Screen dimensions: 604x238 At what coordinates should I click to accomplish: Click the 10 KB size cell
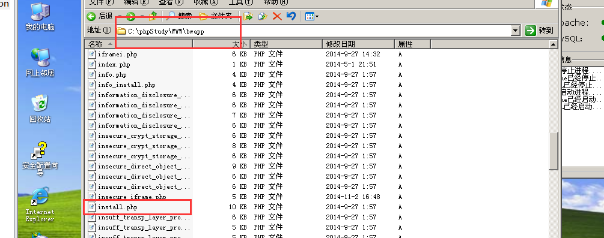coord(237,207)
